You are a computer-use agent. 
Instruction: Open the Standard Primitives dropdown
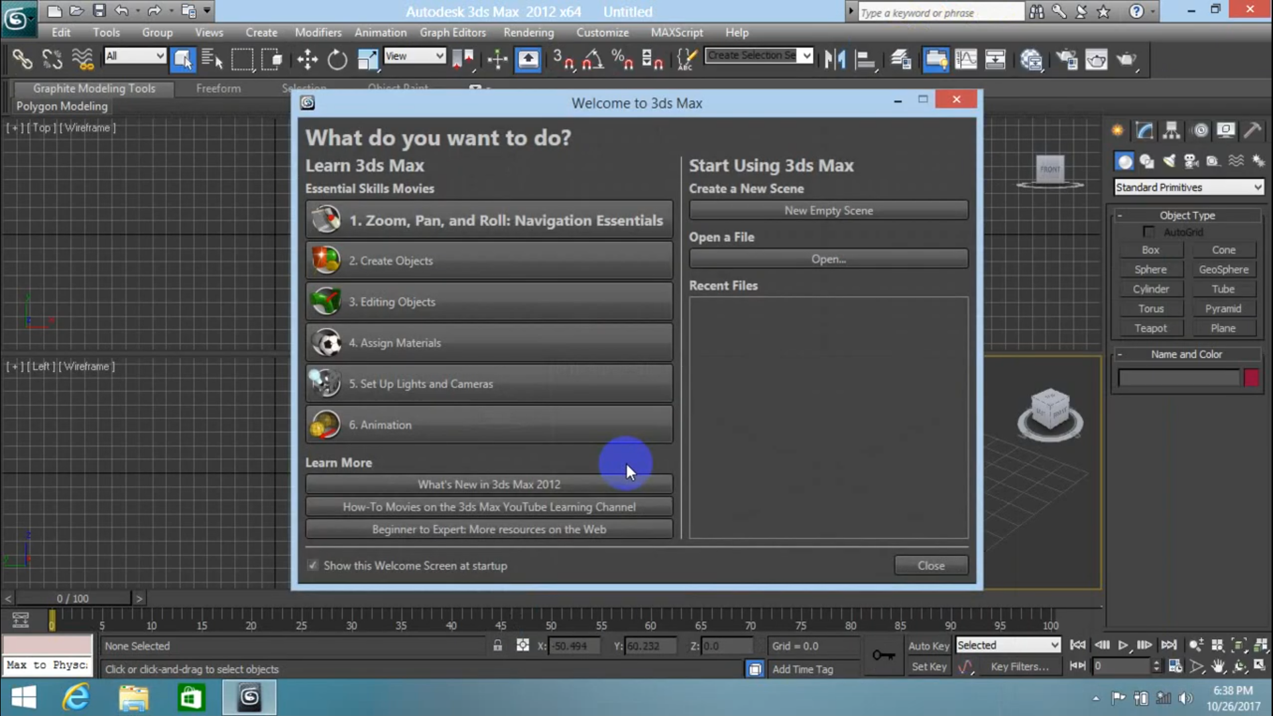[1188, 188]
